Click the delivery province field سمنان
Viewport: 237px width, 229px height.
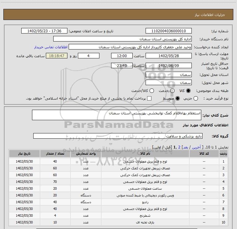[169, 74]
